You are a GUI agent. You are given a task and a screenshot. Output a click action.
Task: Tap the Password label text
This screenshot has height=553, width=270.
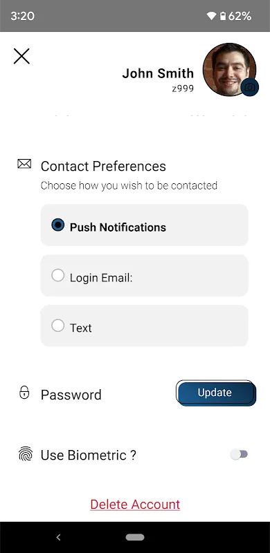click(x=71, y=395)
